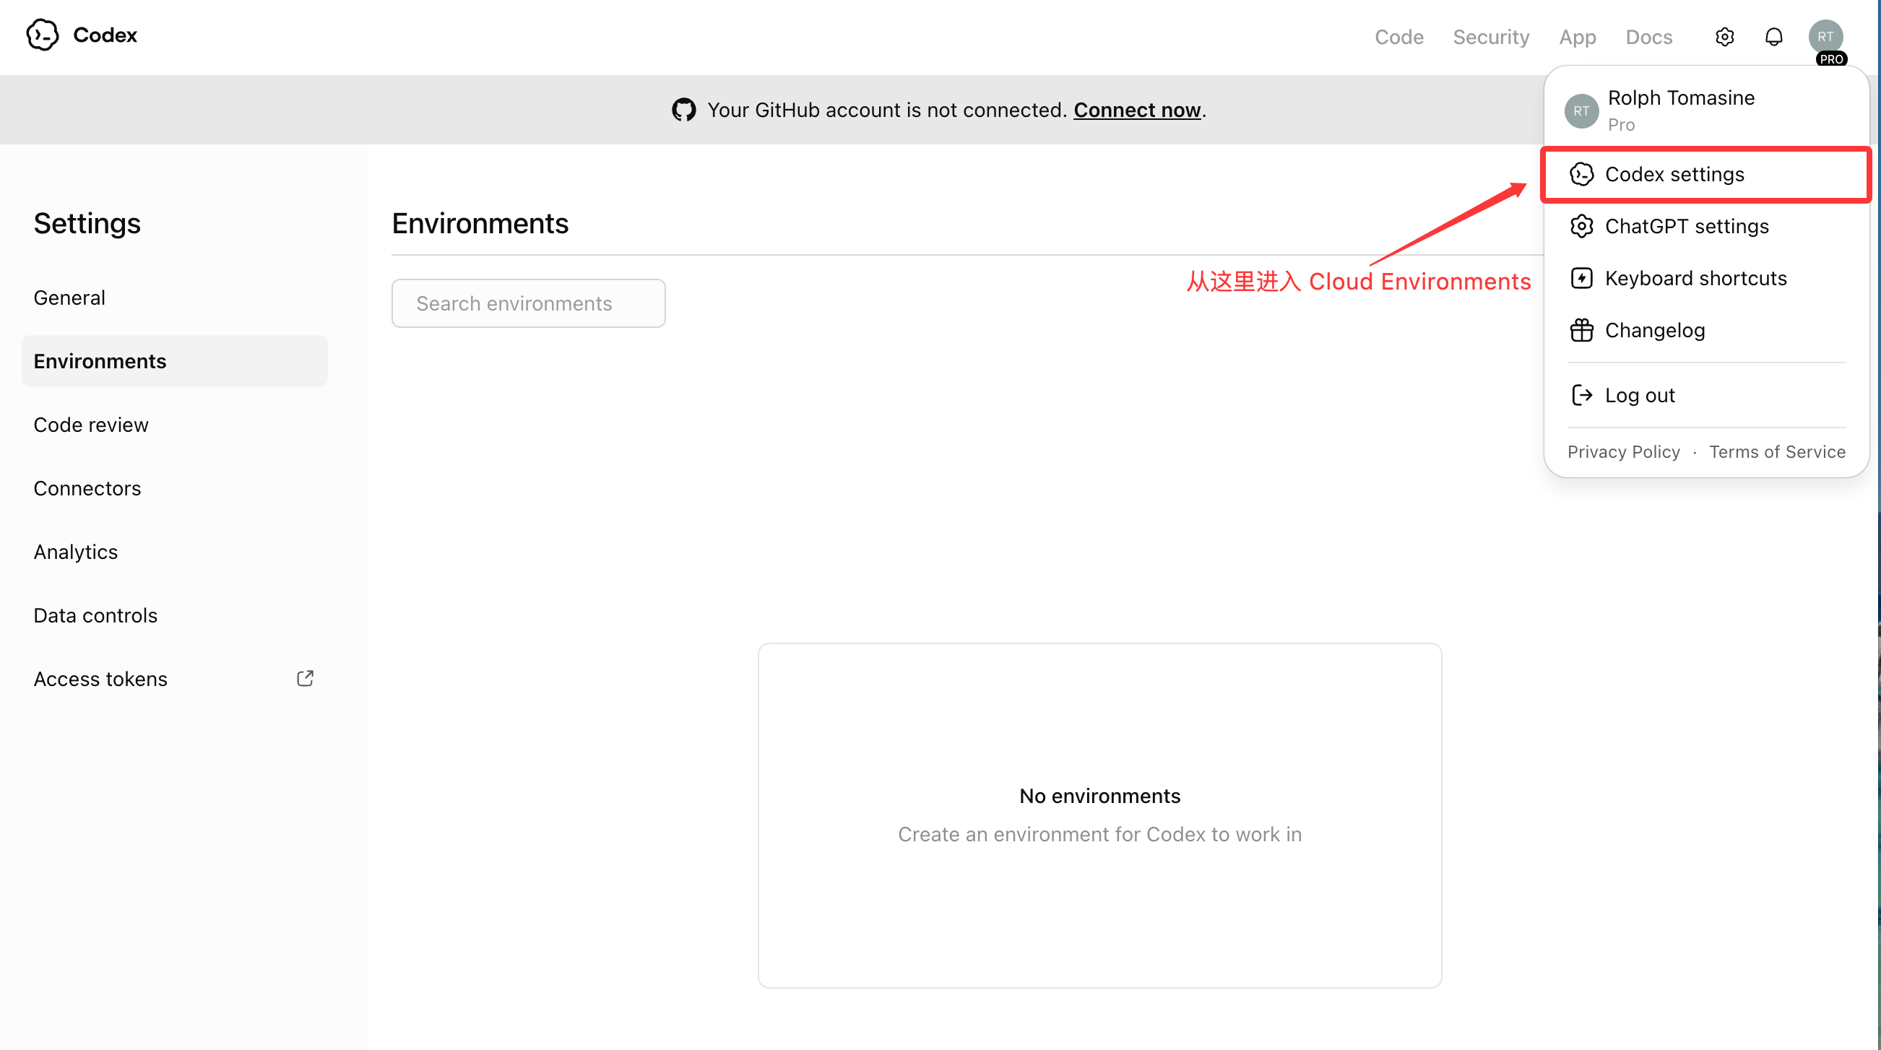Go to Code review settings

click(x=175, y=425)
